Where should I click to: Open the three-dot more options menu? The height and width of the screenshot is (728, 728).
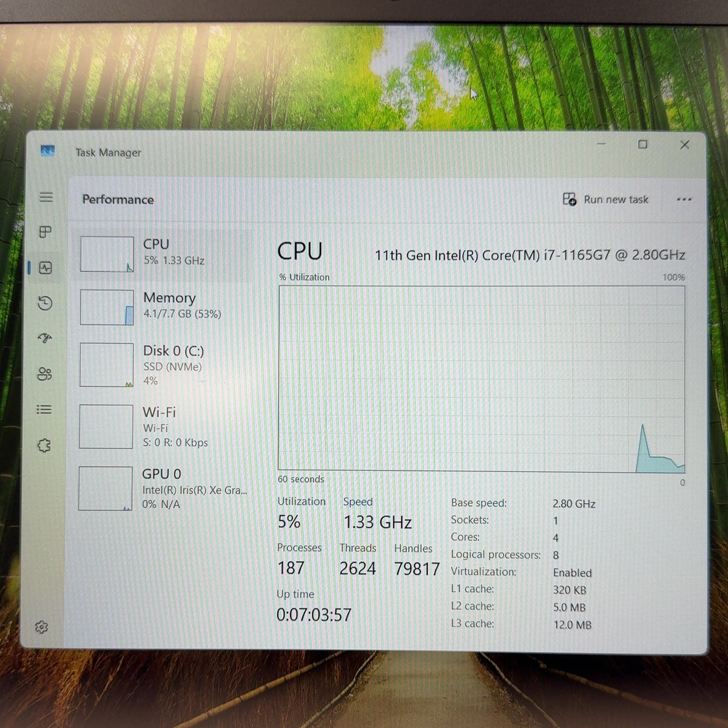(684, 199)
